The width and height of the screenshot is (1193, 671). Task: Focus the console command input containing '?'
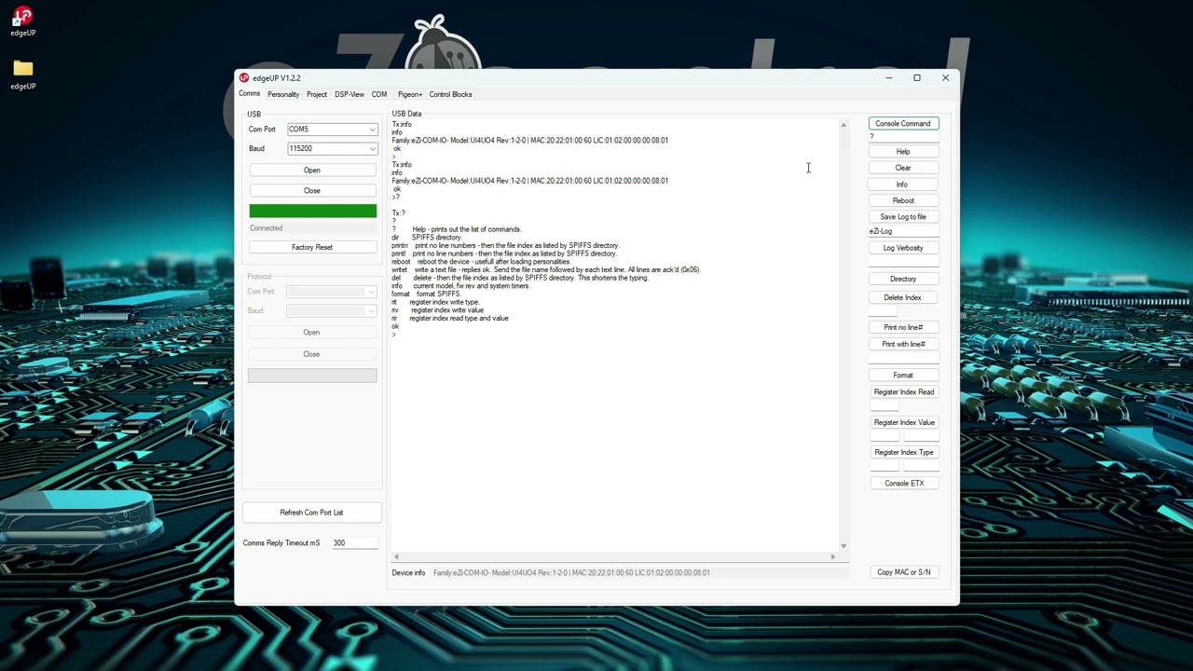click(903, 137)
